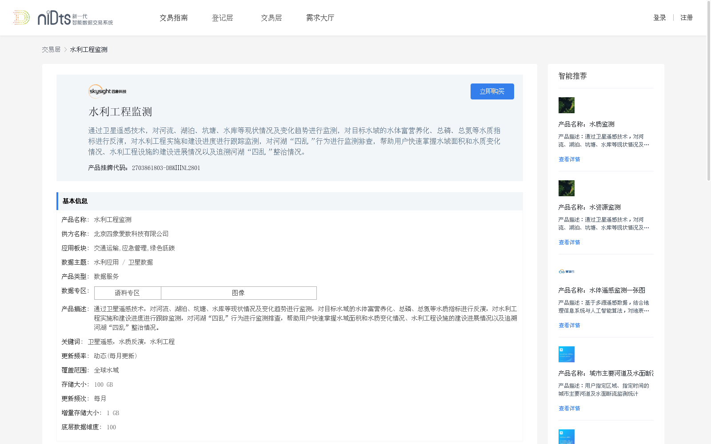Click breadcrumb item 水利工程监测
Screen dimensions: 711x444
88,50
